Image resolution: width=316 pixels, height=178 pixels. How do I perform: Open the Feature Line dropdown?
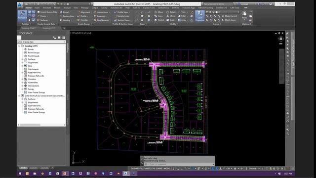click(68, 16)
